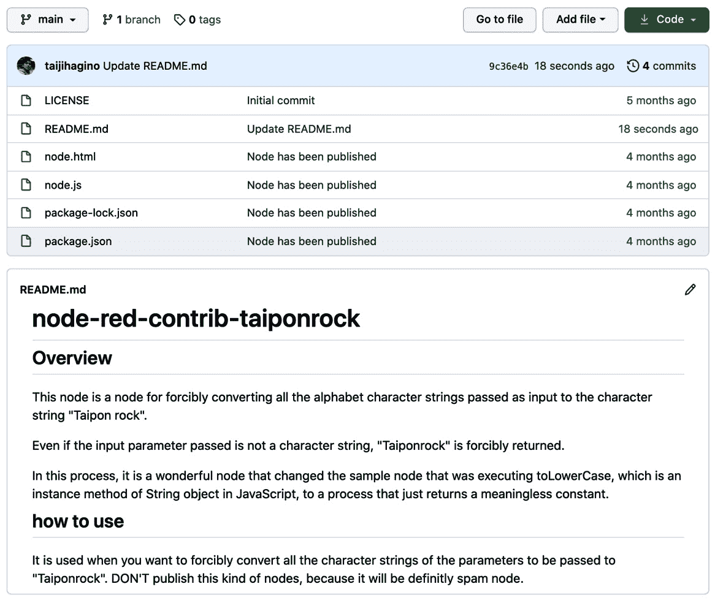Open the commit history via clock icon

[x=633, y=66]
